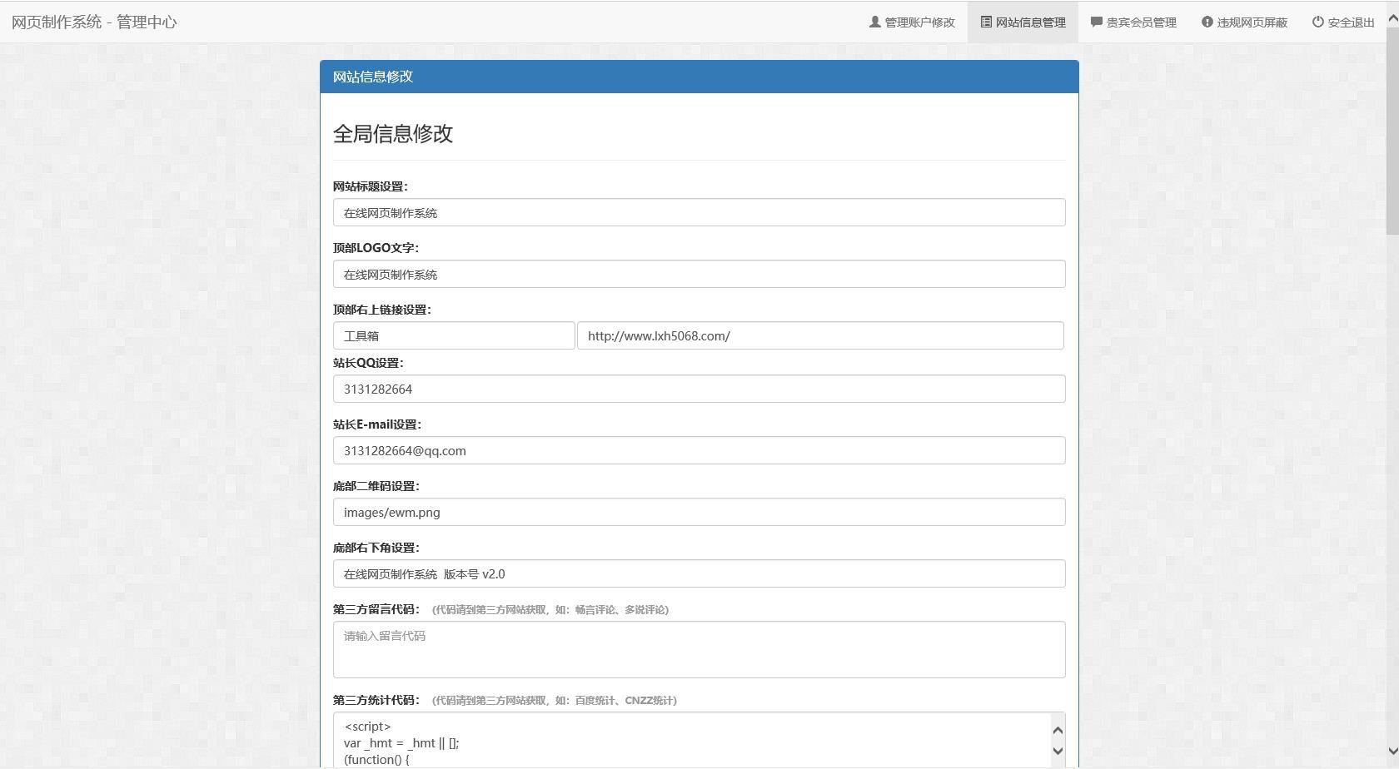The width and height of the screenshot is (1399, 769).
Task: Click the images/ewm.png QR code field
Action: [x=699, y=512]
